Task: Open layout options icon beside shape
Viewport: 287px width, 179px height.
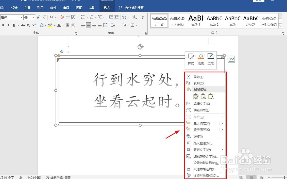Action: (231, 59)
